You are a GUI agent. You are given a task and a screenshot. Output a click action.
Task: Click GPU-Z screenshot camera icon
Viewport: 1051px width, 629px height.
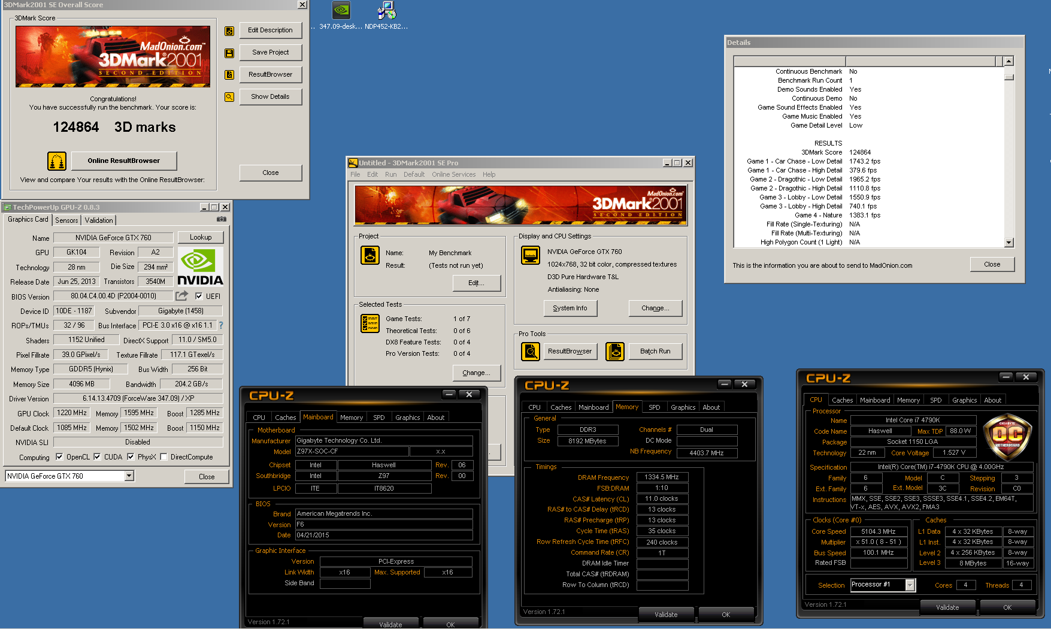(222, 219)
